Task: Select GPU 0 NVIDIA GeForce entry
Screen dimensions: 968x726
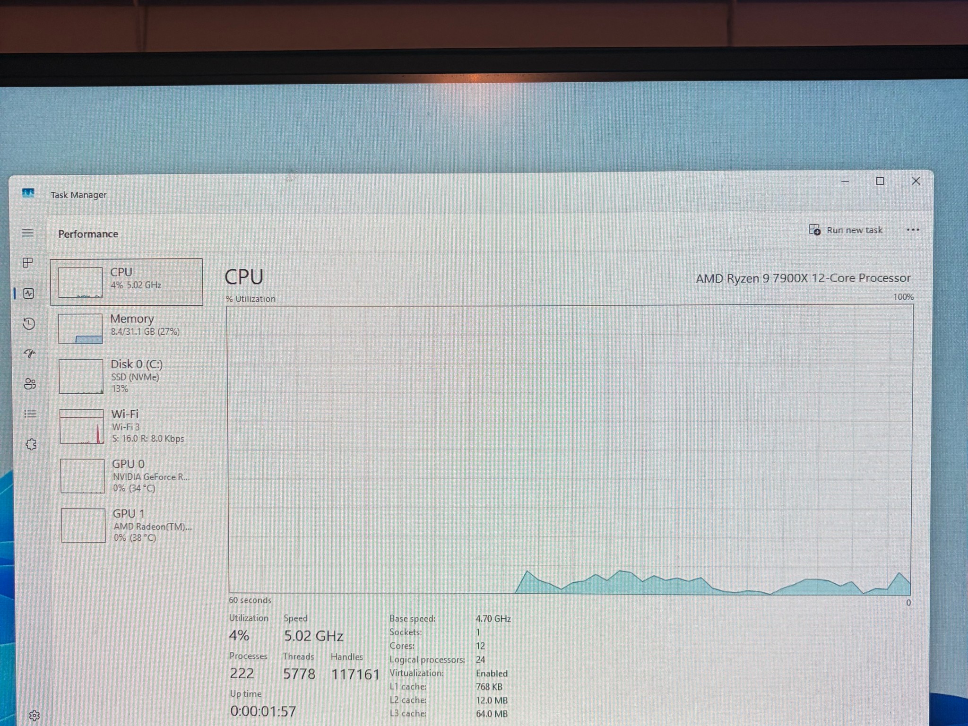Action: [x=128, y=476]
